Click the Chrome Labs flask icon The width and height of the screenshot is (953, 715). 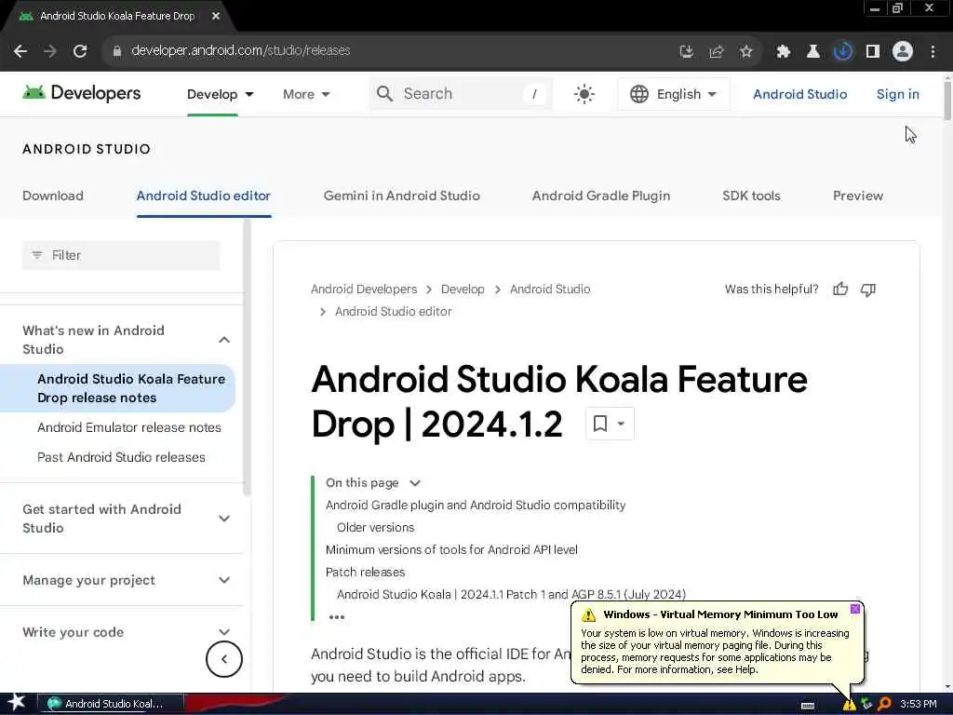pos(812,52)
